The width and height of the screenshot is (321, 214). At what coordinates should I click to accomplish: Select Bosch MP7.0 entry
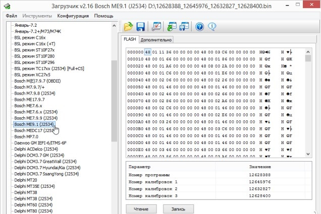click(x=26, y=136)
